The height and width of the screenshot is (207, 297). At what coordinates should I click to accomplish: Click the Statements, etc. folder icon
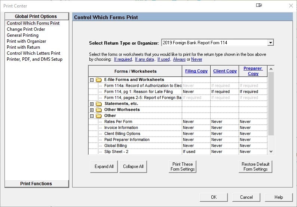[99, 104]
